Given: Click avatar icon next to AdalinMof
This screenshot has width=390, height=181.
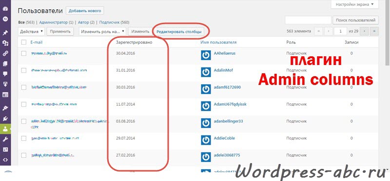Looking at the screenshot, I should coord(206,72).
